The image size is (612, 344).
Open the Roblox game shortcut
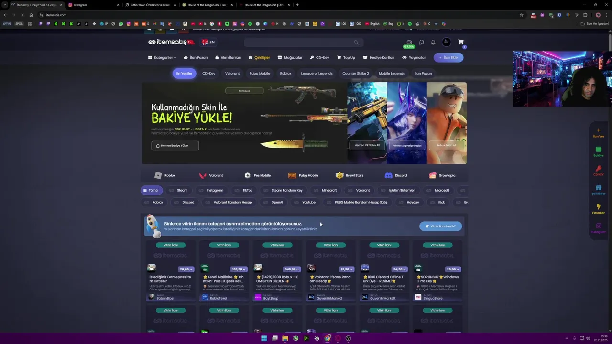tap(165, 175)
